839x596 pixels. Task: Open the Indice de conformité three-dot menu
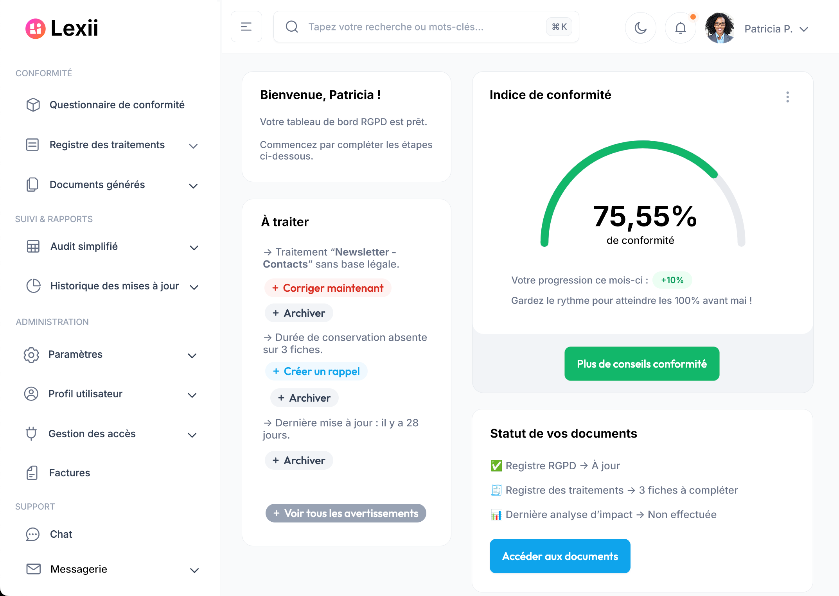[787, 97]
